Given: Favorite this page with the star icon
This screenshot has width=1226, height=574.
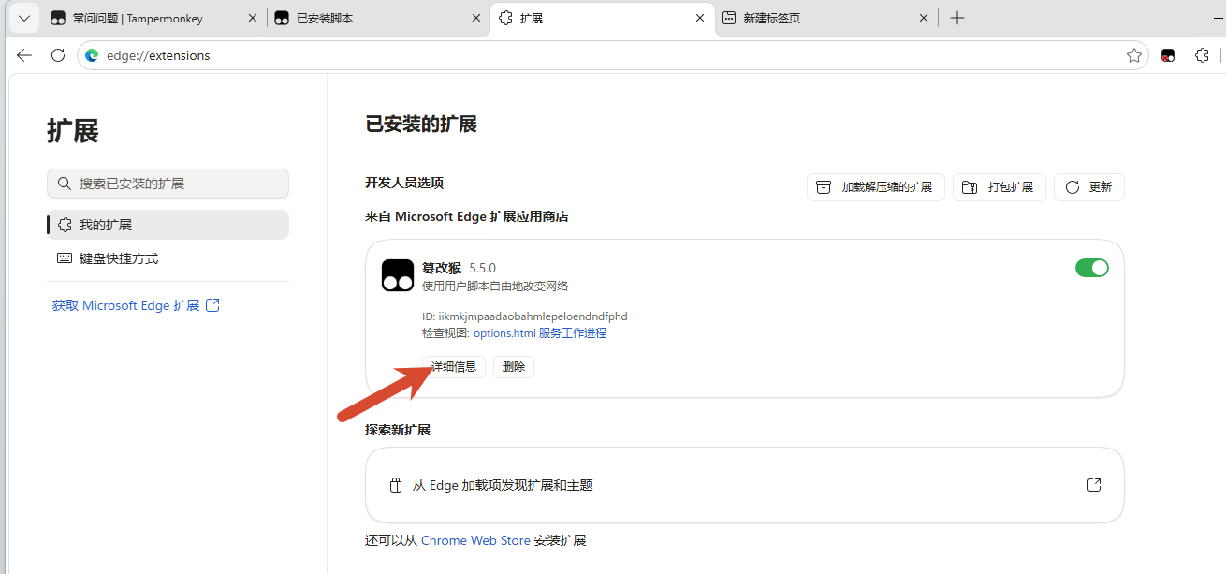Looking at the screenshot, I should (1134, 55).
